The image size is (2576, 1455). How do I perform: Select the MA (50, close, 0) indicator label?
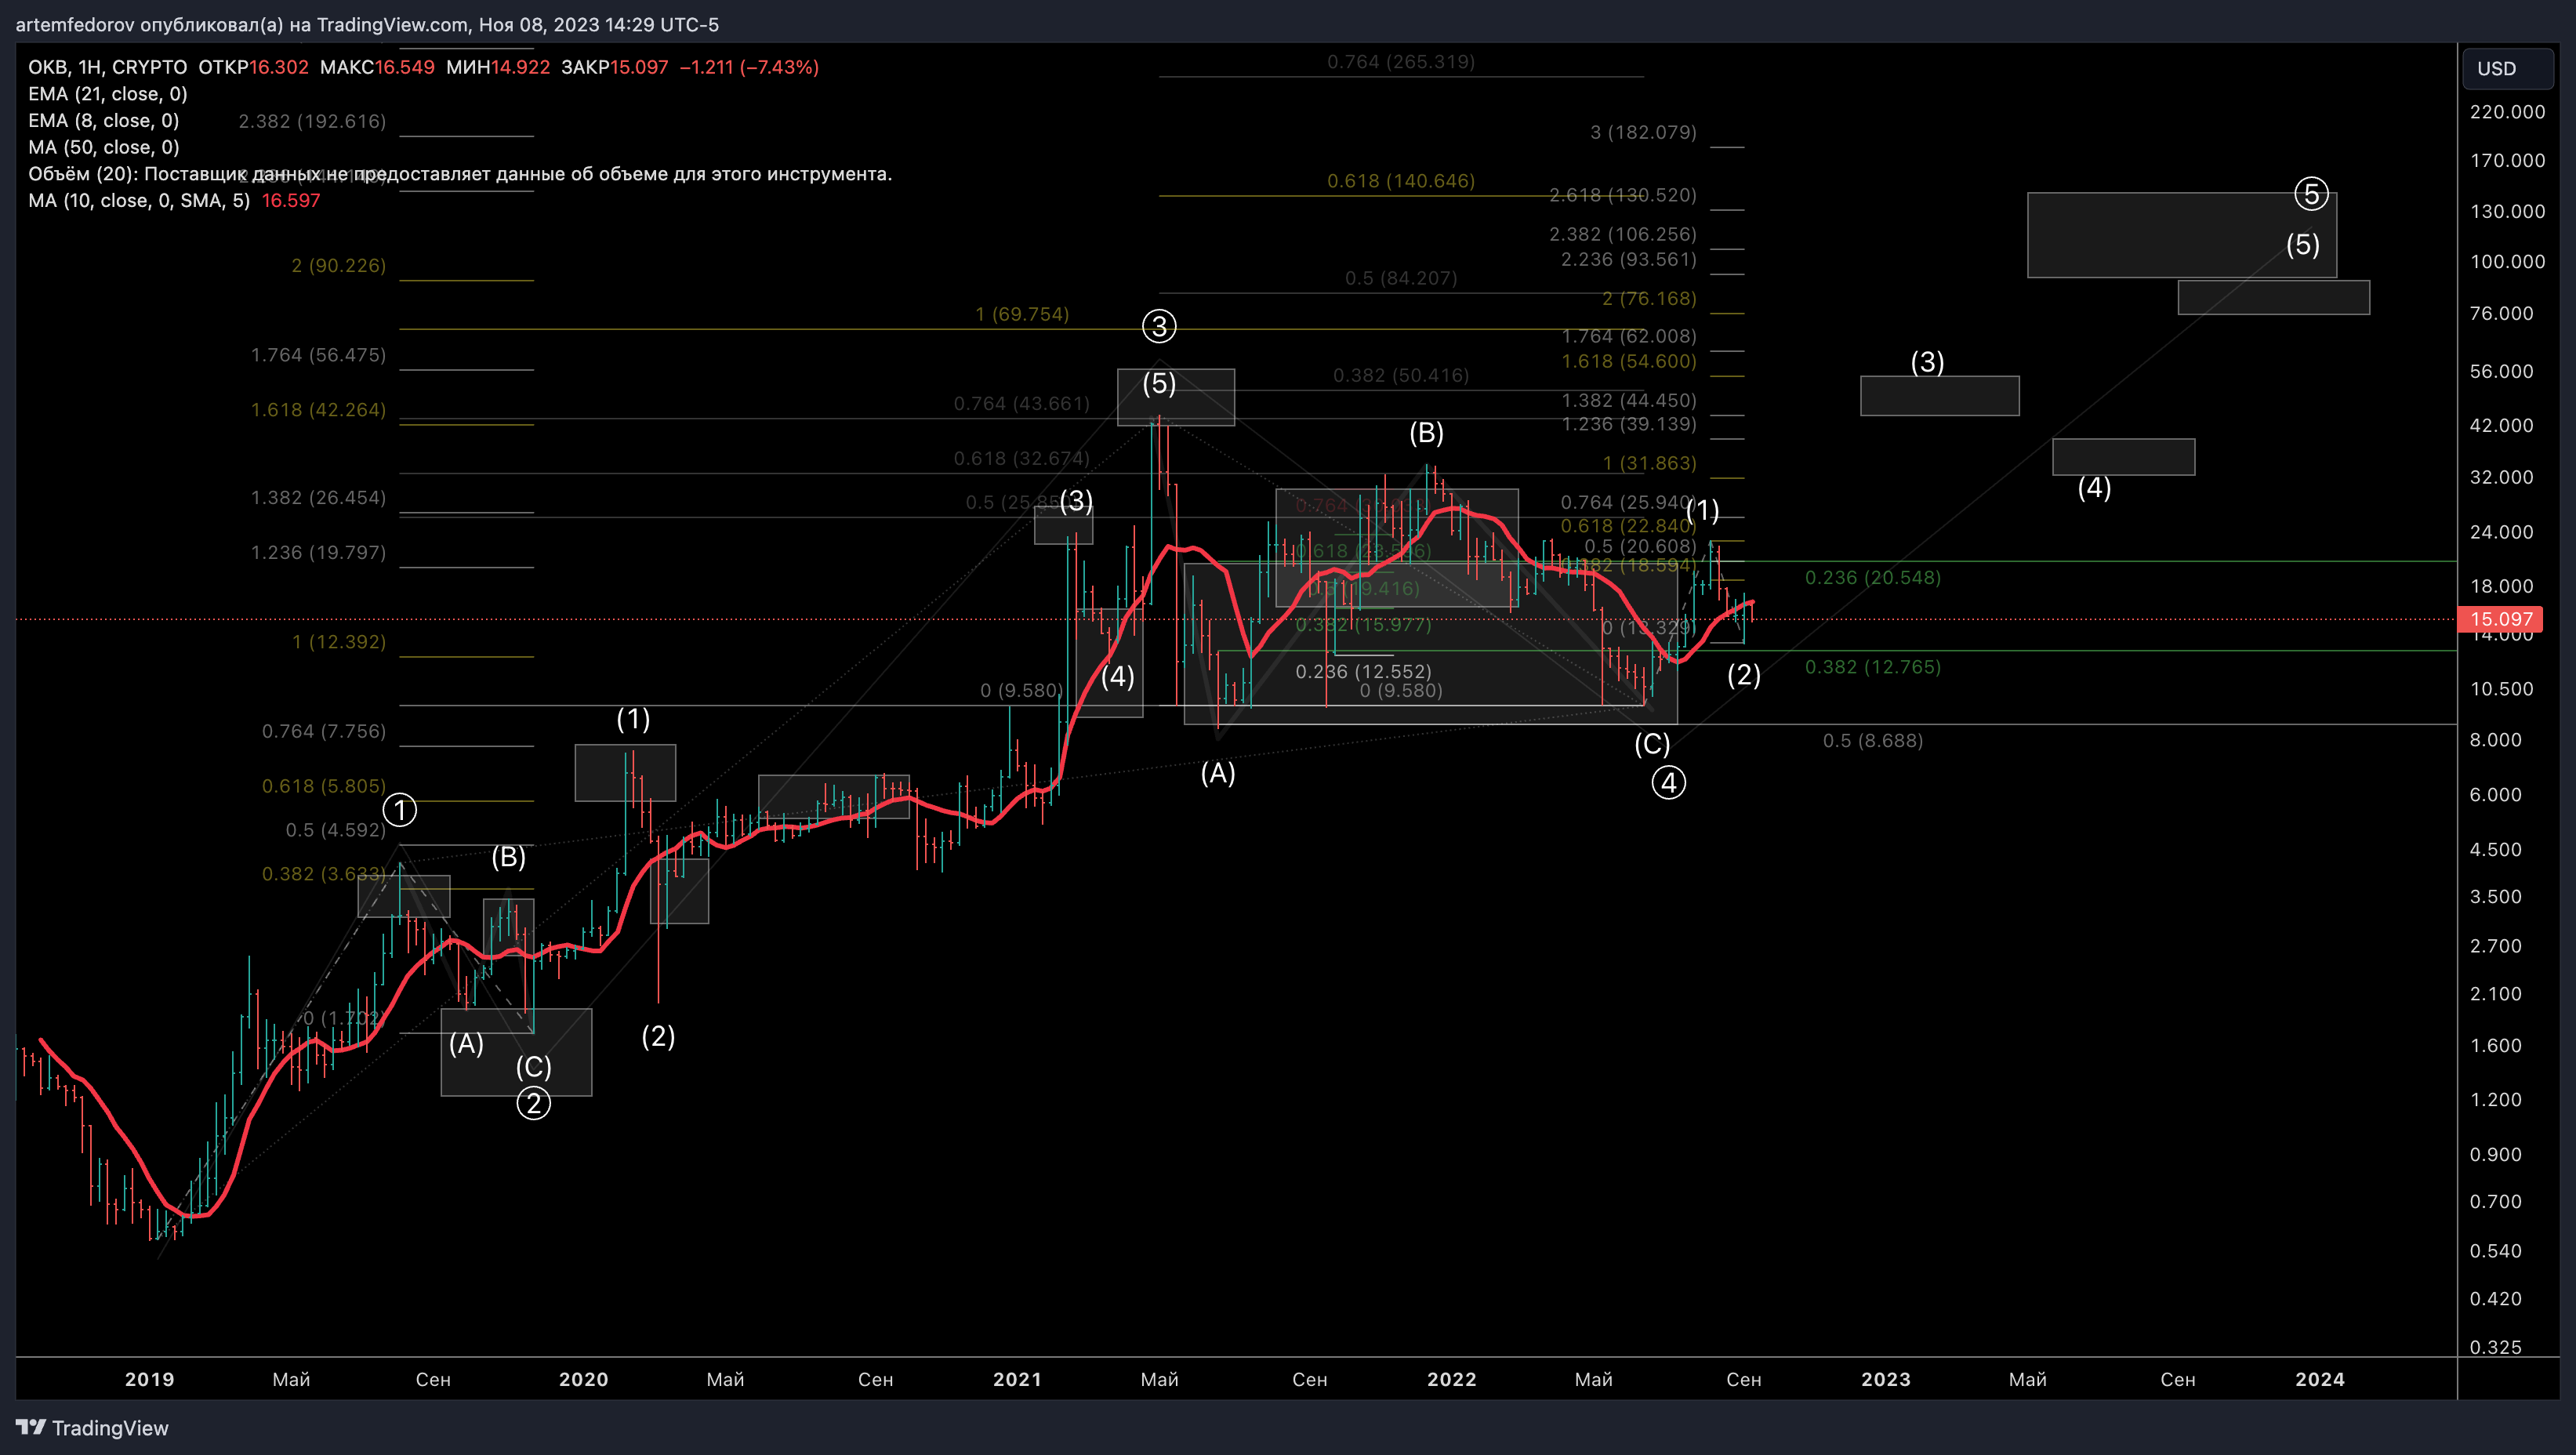coord(103,147)
